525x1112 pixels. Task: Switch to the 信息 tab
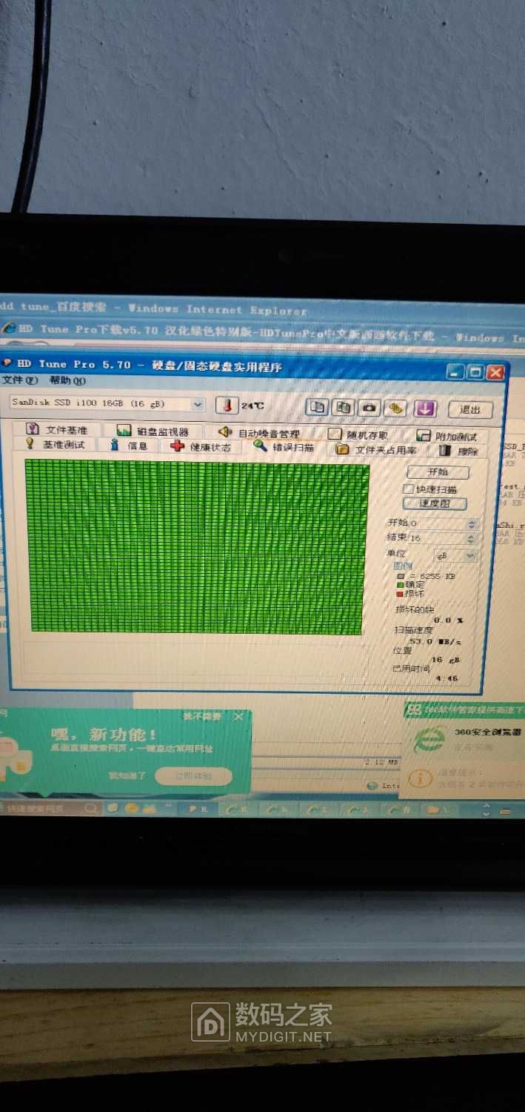(130, 446)
